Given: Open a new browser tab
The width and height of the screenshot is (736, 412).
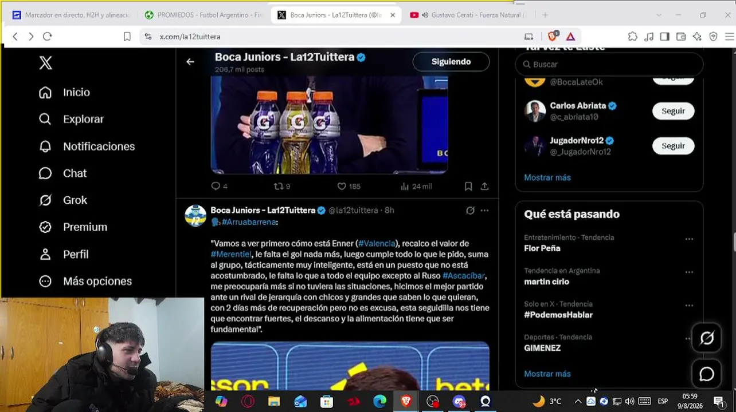Looking at the screenshot, I should [545, 15].
